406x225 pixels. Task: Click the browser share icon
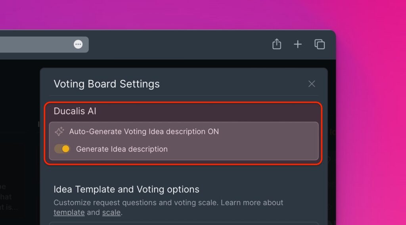276,44
